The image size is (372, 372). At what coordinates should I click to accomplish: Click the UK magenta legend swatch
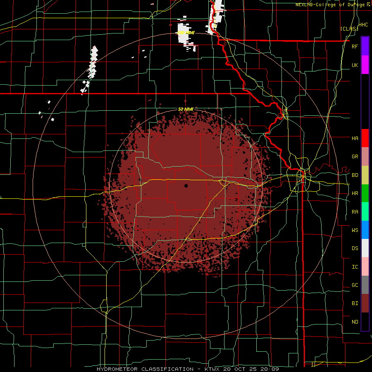365,65
